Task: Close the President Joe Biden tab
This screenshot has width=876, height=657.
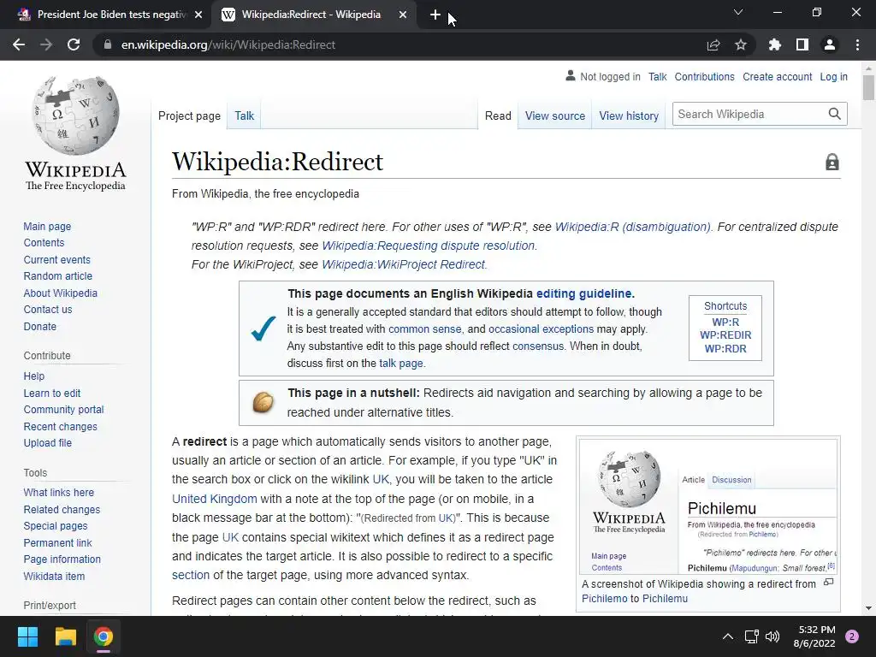Action: coord(198,15)
